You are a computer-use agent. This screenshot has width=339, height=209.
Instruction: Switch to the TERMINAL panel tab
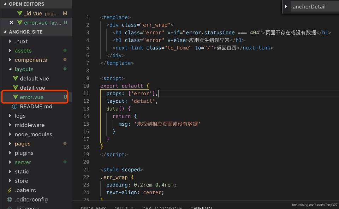coord(202,208)
